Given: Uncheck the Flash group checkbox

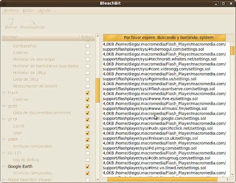Looking at the screenshot, I should click(88, 93).
